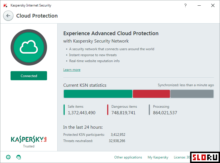Click the Threats neutralized value

point(117,141)
